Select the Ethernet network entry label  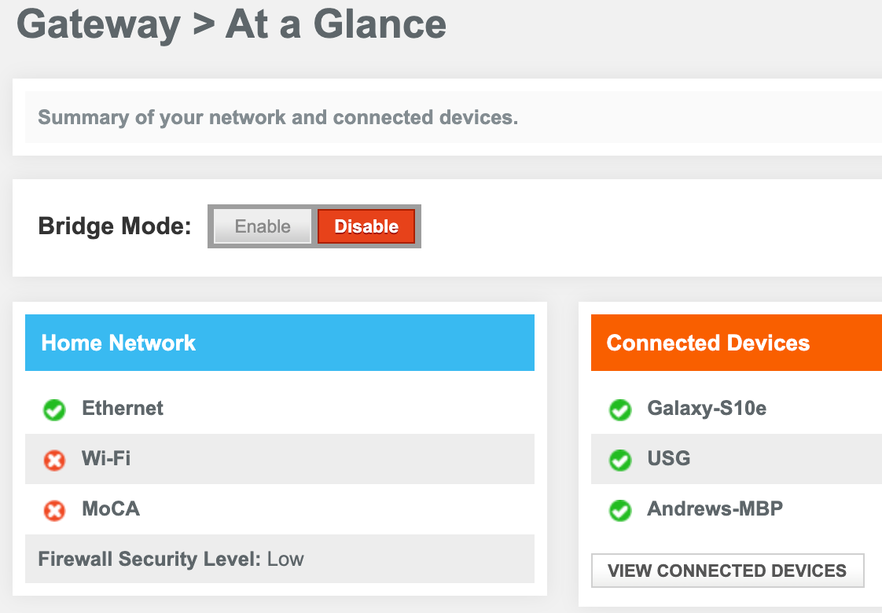click(123, 409)
